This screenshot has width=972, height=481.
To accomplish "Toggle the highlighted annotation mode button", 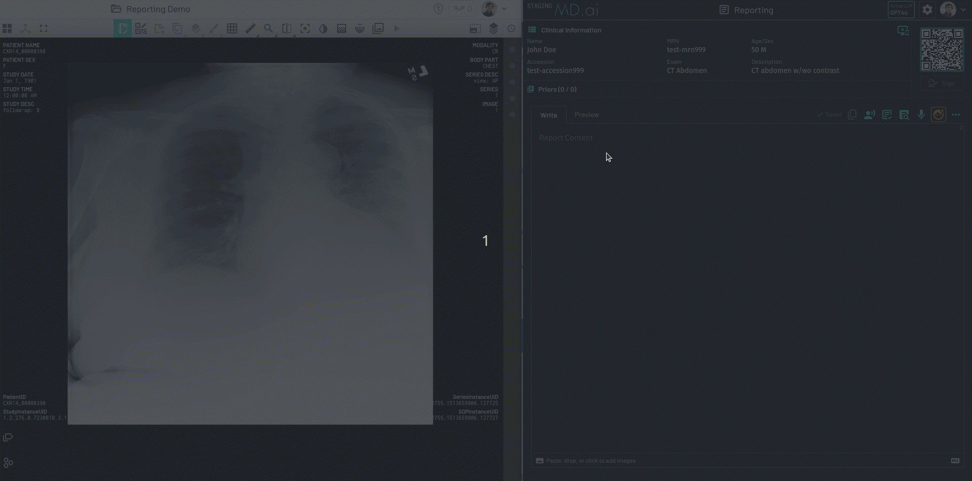I will (x=122, y=29).
